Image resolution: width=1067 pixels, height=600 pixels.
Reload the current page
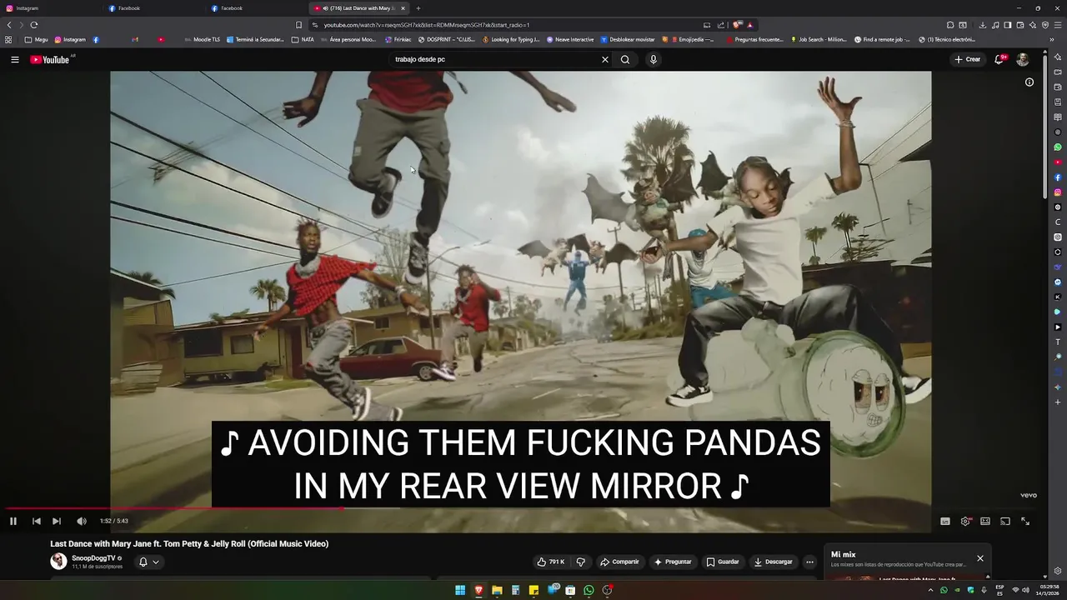(x=34, y=25)
